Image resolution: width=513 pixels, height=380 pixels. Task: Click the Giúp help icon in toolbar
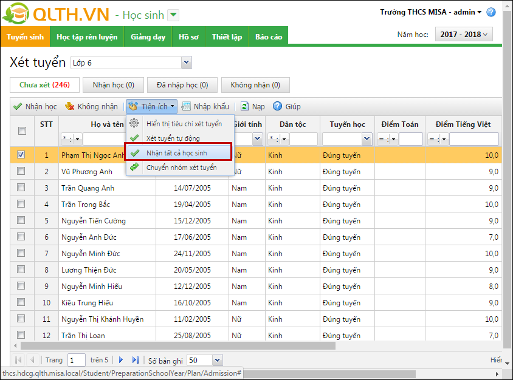(277, 106)
